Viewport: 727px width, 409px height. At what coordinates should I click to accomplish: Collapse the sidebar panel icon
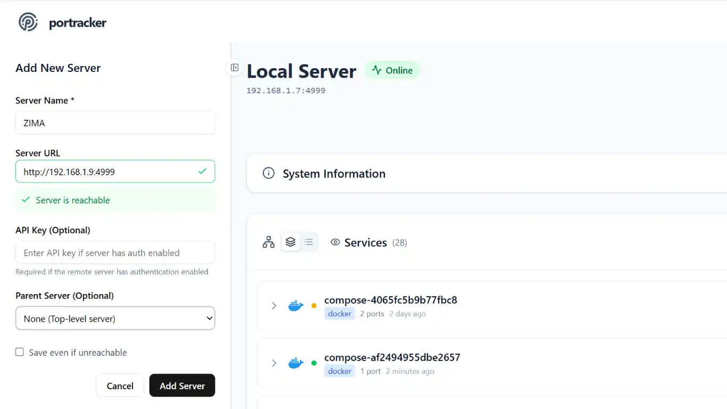[x=235, y=68]
